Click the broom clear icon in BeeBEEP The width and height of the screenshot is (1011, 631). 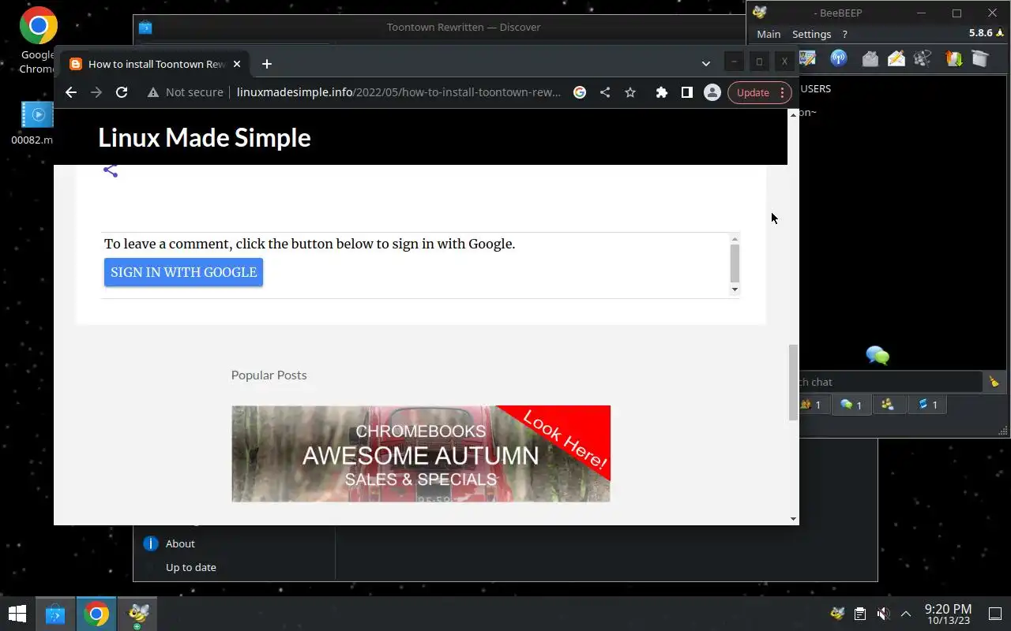[x=994, y=382]
